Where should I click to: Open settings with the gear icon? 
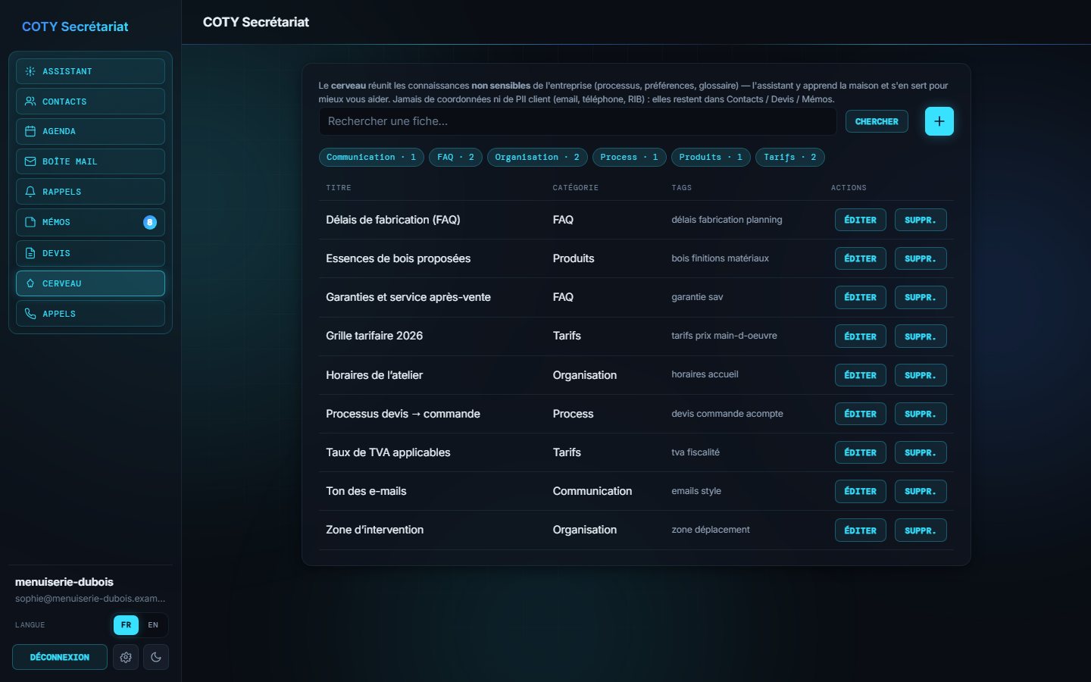point(126,657)
